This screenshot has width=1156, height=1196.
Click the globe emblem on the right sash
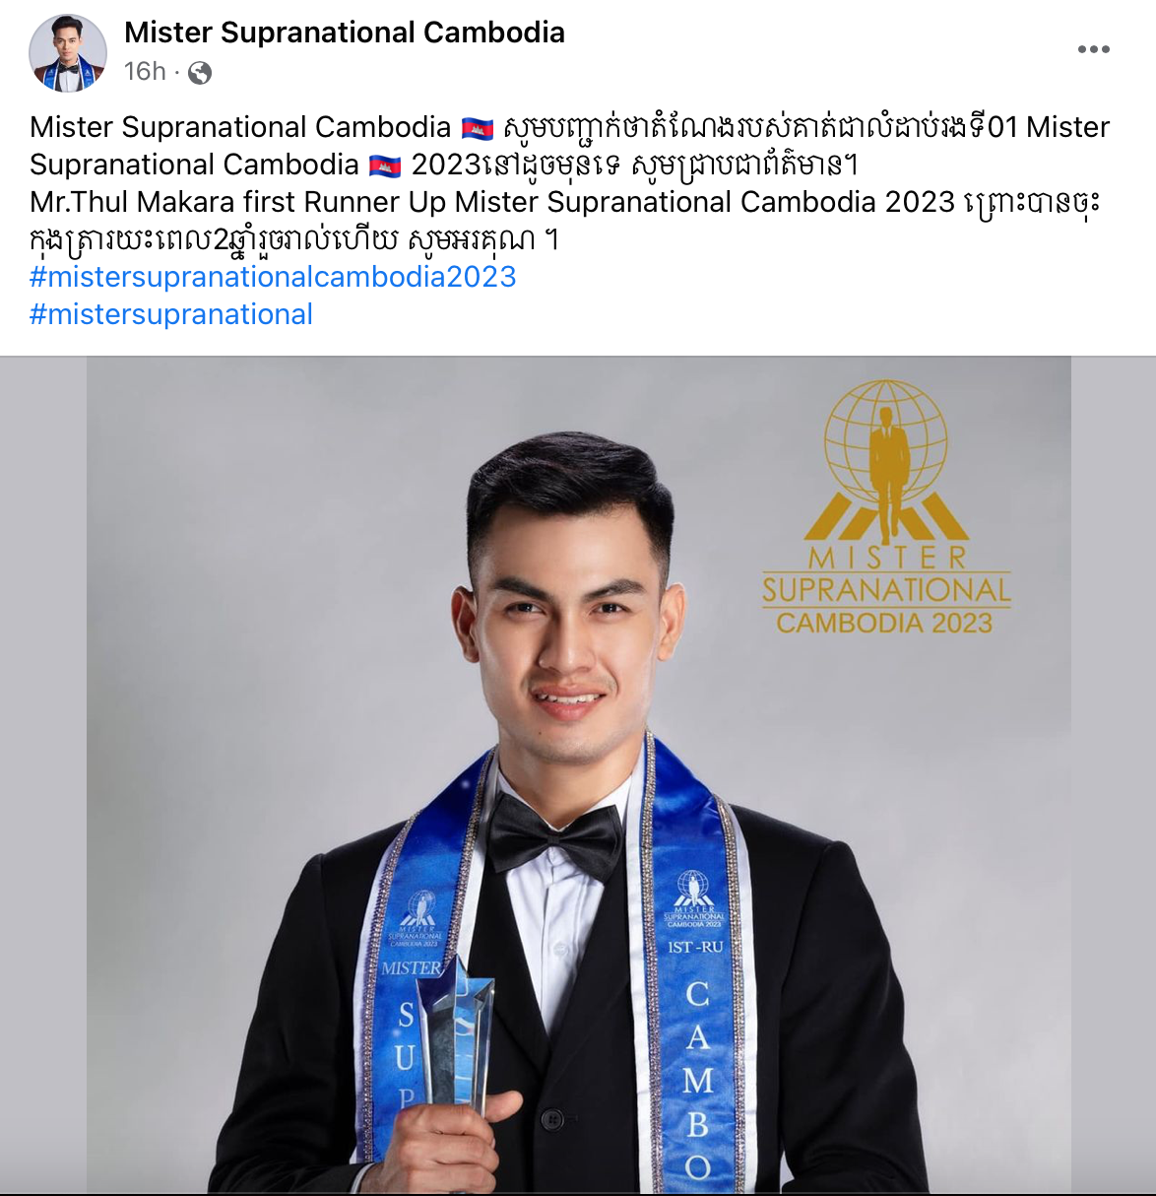[x=694, y=890]
